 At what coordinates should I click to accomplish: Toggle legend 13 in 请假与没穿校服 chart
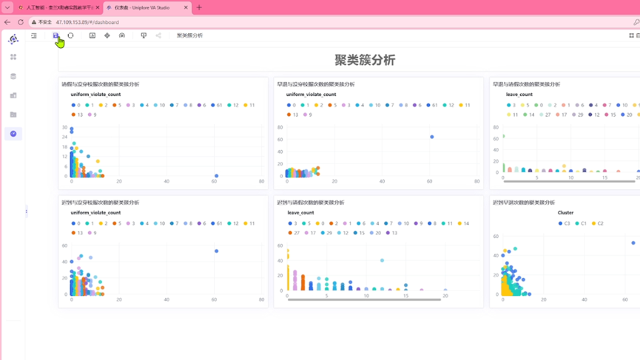[77, 115]
